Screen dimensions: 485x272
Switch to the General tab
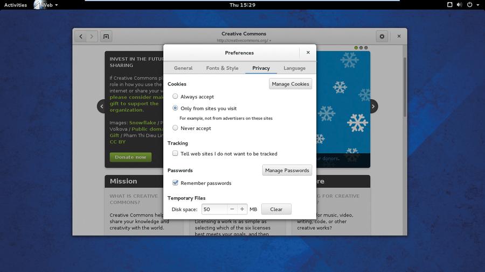183,68
